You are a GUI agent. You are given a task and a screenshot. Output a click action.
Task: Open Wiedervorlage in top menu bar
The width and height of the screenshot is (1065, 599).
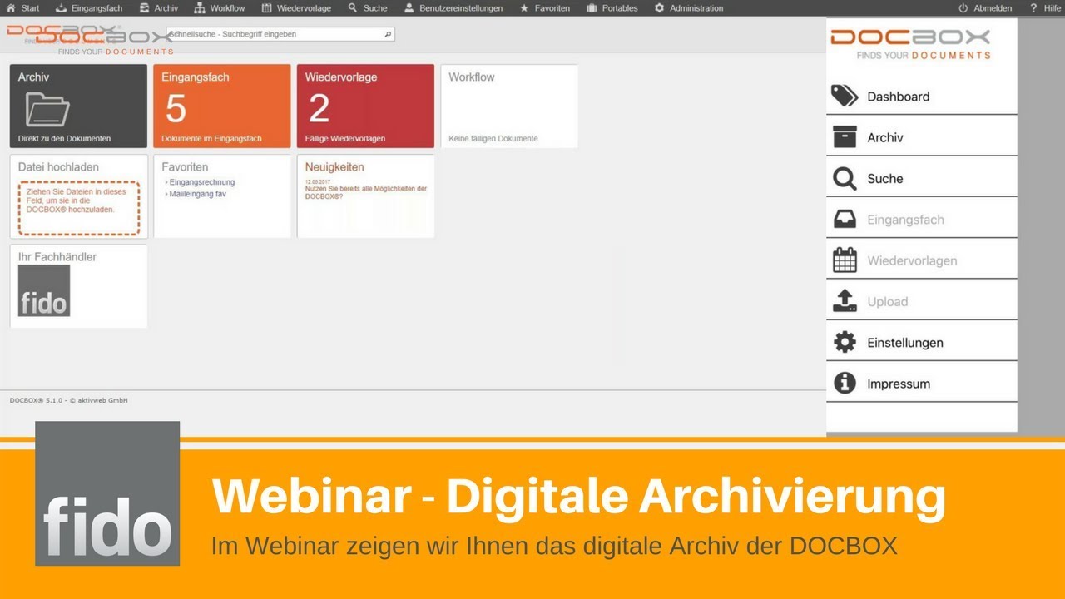coord(296,7)
